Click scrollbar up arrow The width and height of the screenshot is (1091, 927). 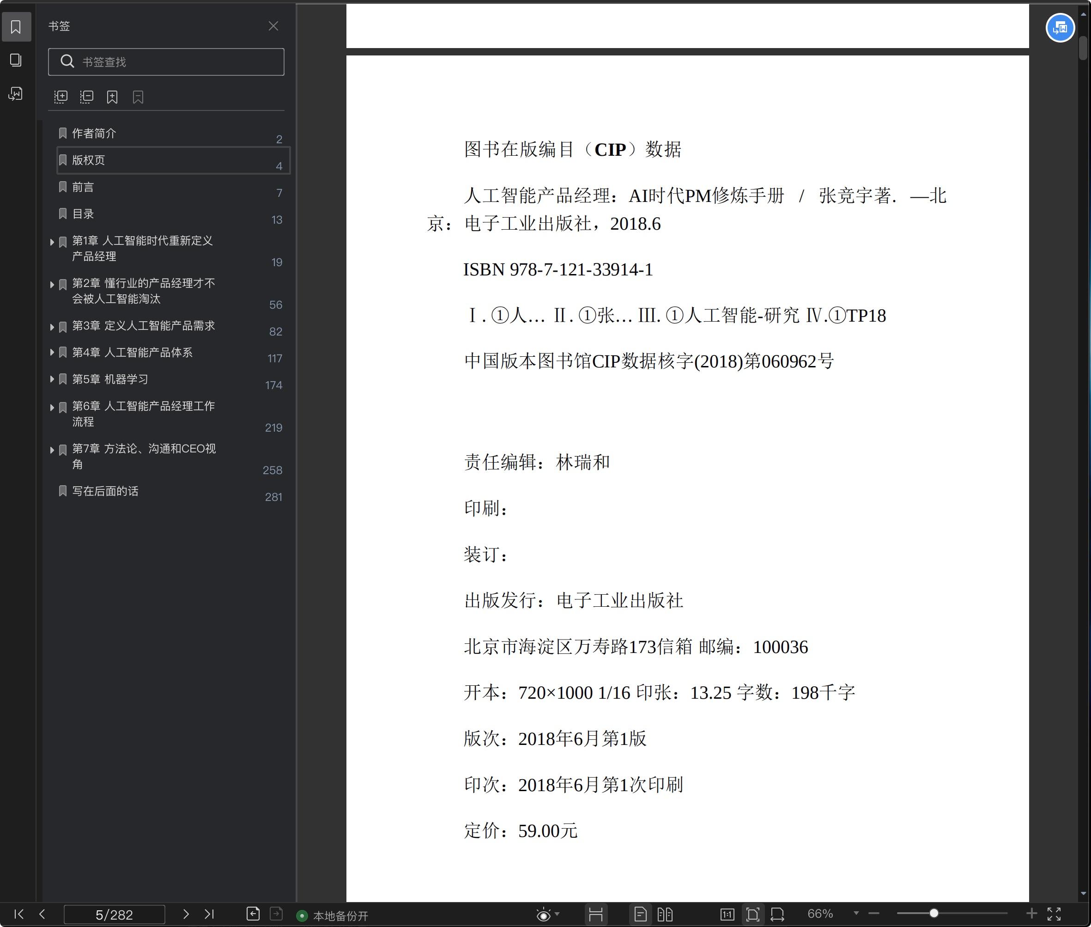pos(1083,14)
